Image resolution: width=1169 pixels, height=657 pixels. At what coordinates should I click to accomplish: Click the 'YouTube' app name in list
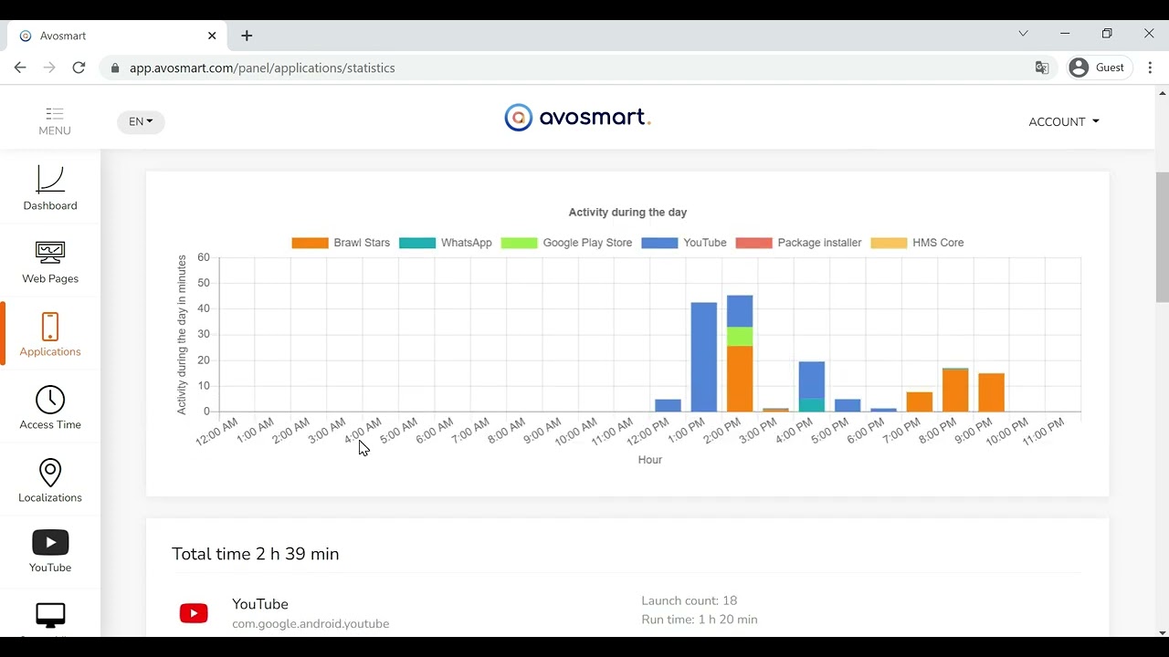(260, 604)
